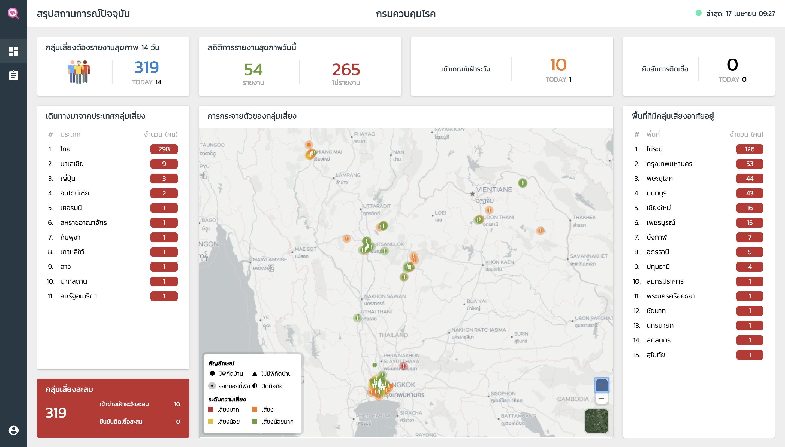Open the user account profile icon
785x447 pixels.
[x=13, y=430]
